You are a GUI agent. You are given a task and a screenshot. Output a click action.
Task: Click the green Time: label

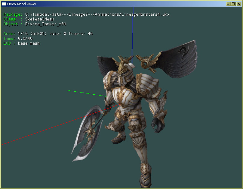click(9, 39)
